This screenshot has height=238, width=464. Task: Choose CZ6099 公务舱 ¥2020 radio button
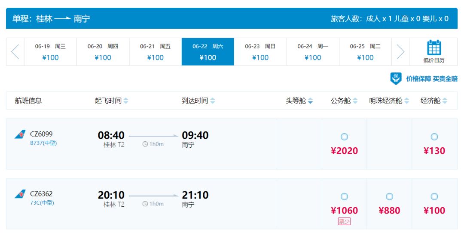tap(344, 137)
